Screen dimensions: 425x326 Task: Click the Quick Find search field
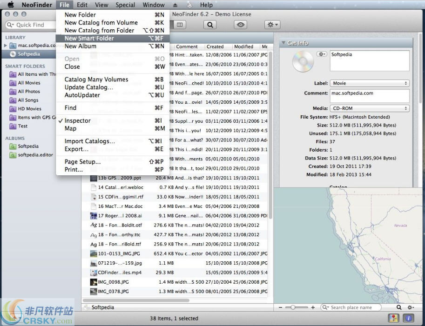point(30,25)
